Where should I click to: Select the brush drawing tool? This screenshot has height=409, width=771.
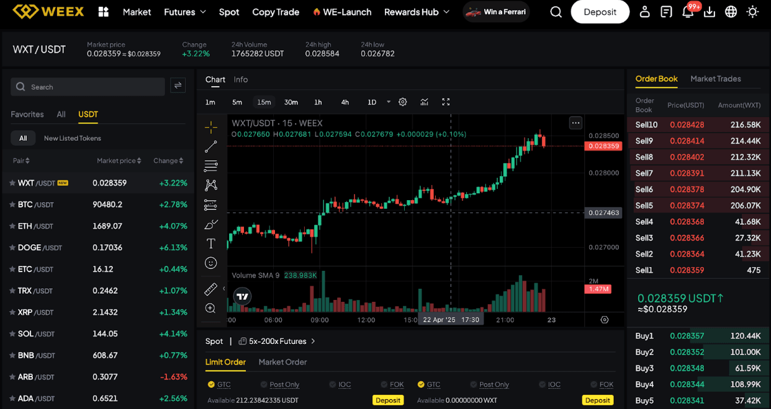coord(210,224)
